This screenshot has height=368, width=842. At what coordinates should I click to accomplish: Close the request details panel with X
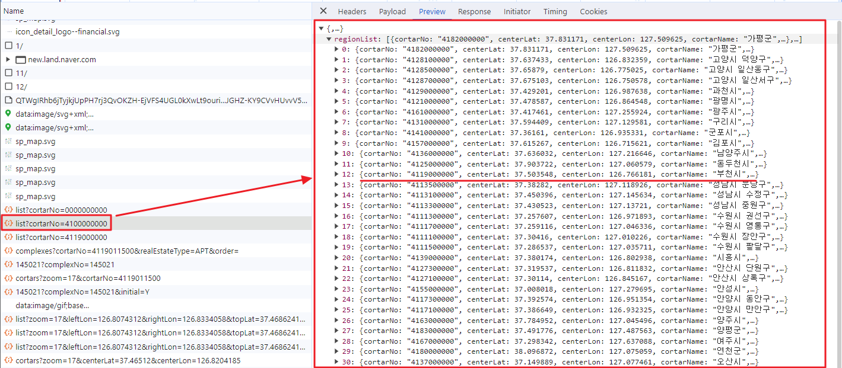(323, 11)
